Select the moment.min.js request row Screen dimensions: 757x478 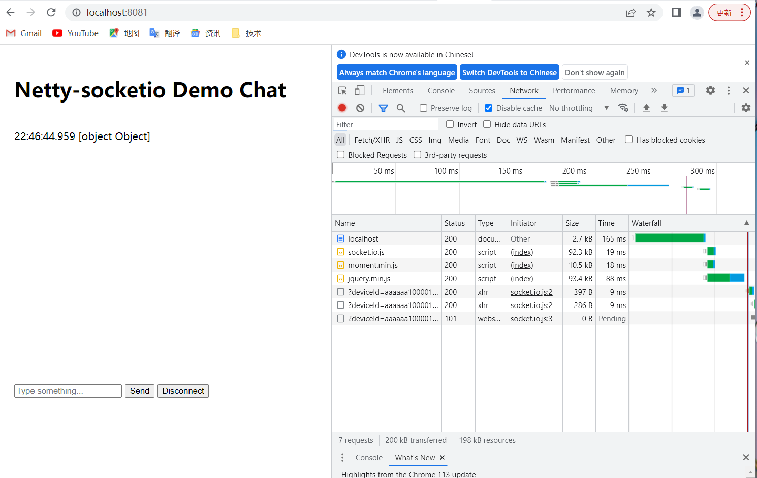(x=544, y=265)
